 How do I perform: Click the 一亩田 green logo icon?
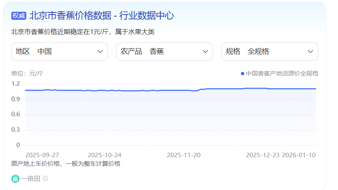(x=15, y=179)
